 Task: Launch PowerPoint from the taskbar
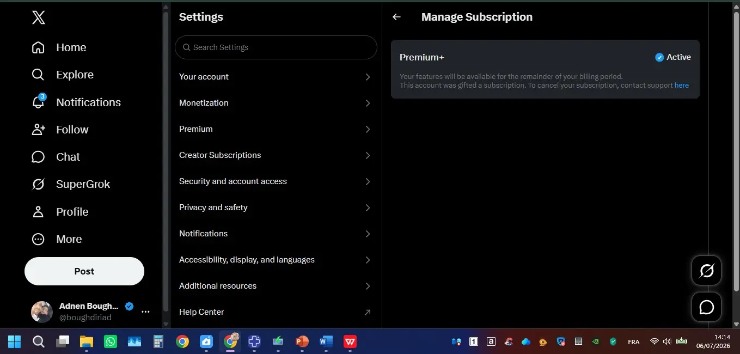(x=302, y=341)
